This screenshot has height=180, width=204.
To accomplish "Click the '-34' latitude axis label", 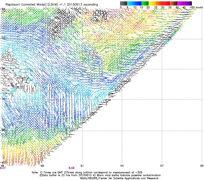I will [x=2, y=68].
